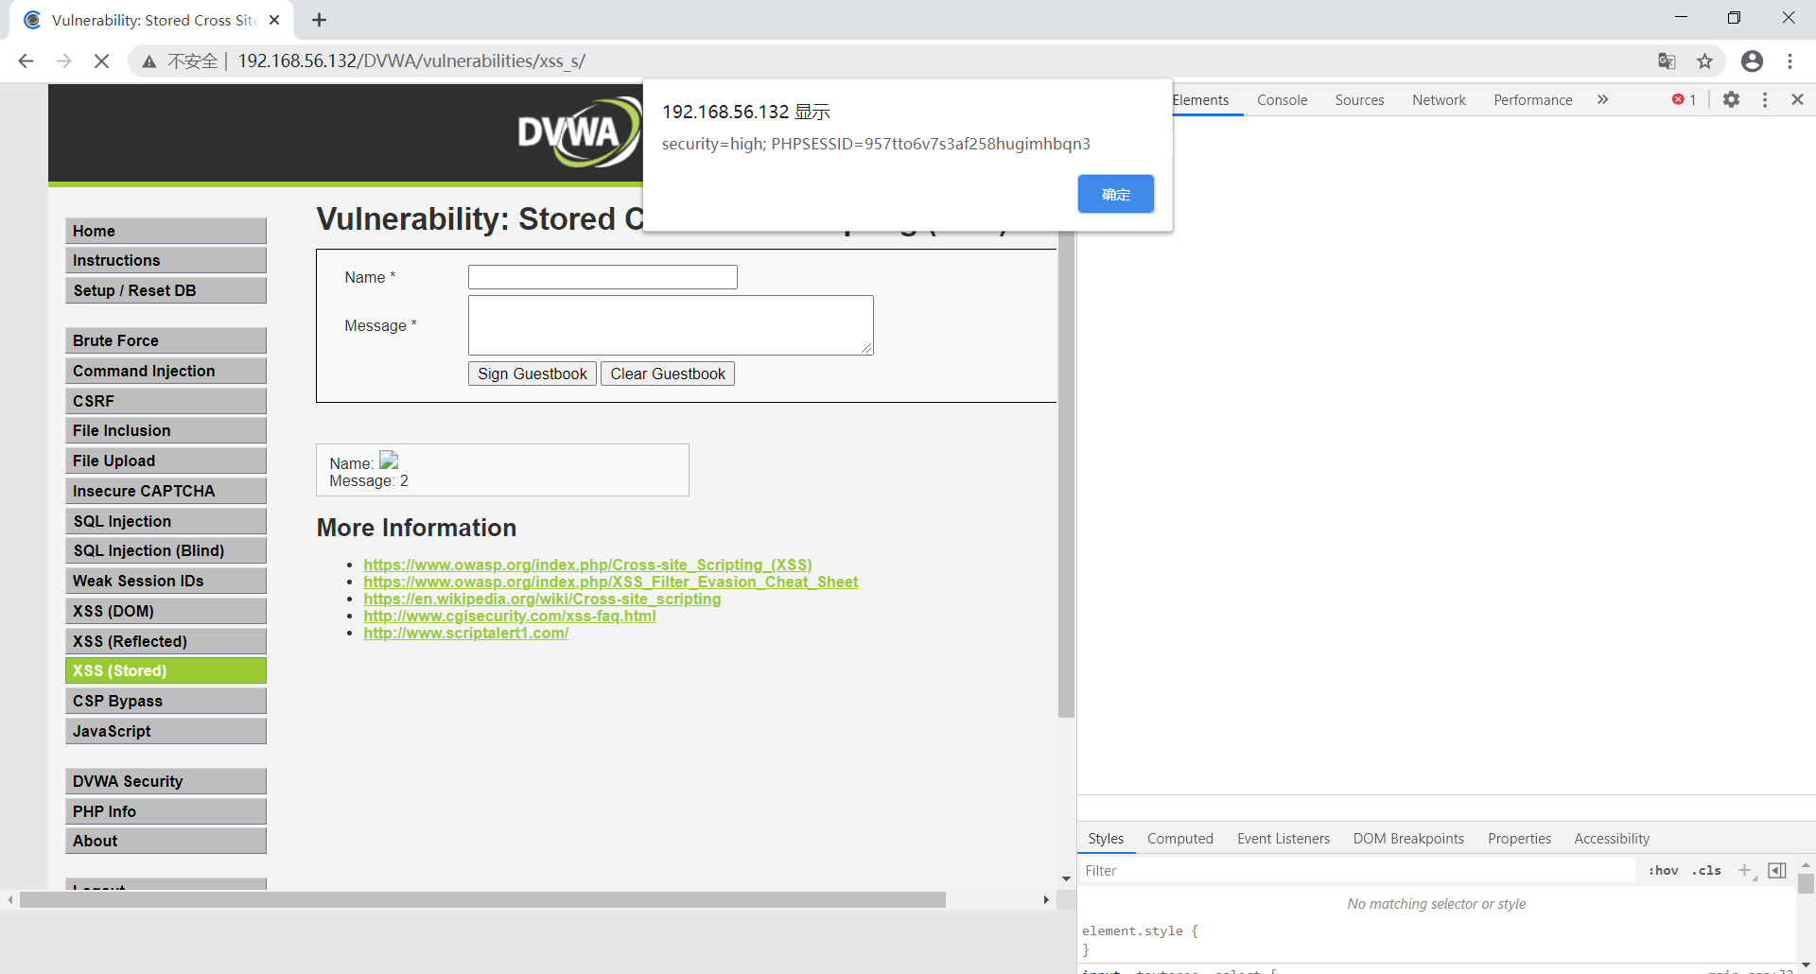The height and width of the screenshot is (974, 1816).
Task: Add new style rule with plus
Action: point(1744,870)
